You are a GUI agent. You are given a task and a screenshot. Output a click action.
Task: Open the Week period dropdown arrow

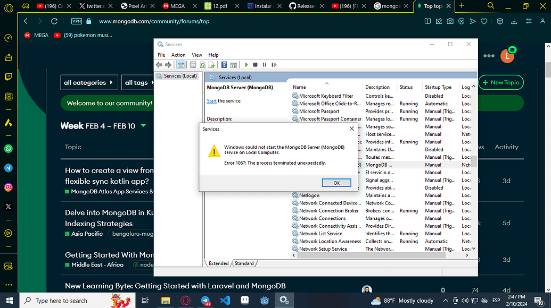(x=143, y=126)
